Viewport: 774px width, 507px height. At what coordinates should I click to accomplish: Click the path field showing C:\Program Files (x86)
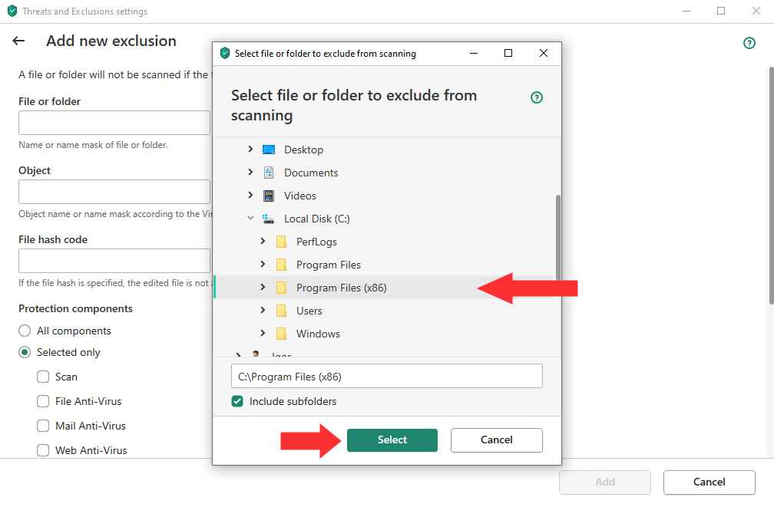click(x=387, y=377)
